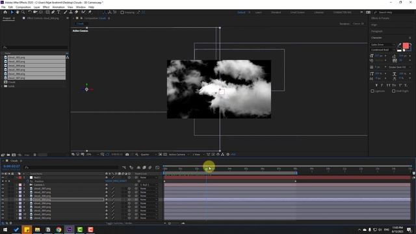Take a snapshot with the camera icon
Image resolution: width=416 pixels, height=234 pixels.
tap(127, 155)
